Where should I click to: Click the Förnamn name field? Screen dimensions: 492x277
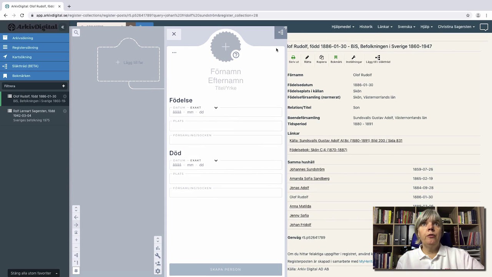tap(226, 72)
